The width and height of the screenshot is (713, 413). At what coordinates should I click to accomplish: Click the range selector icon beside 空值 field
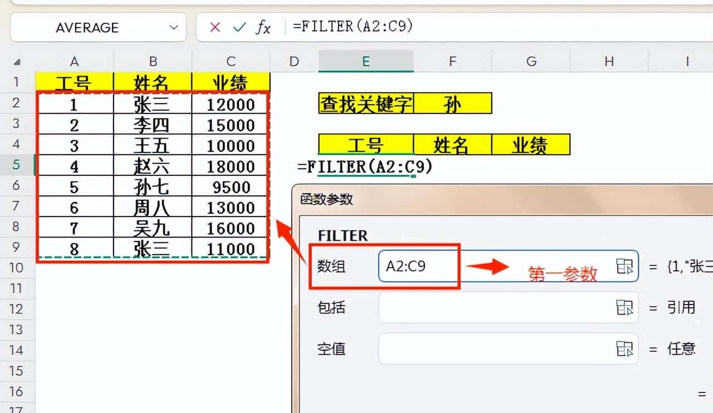tap(626, 348)
